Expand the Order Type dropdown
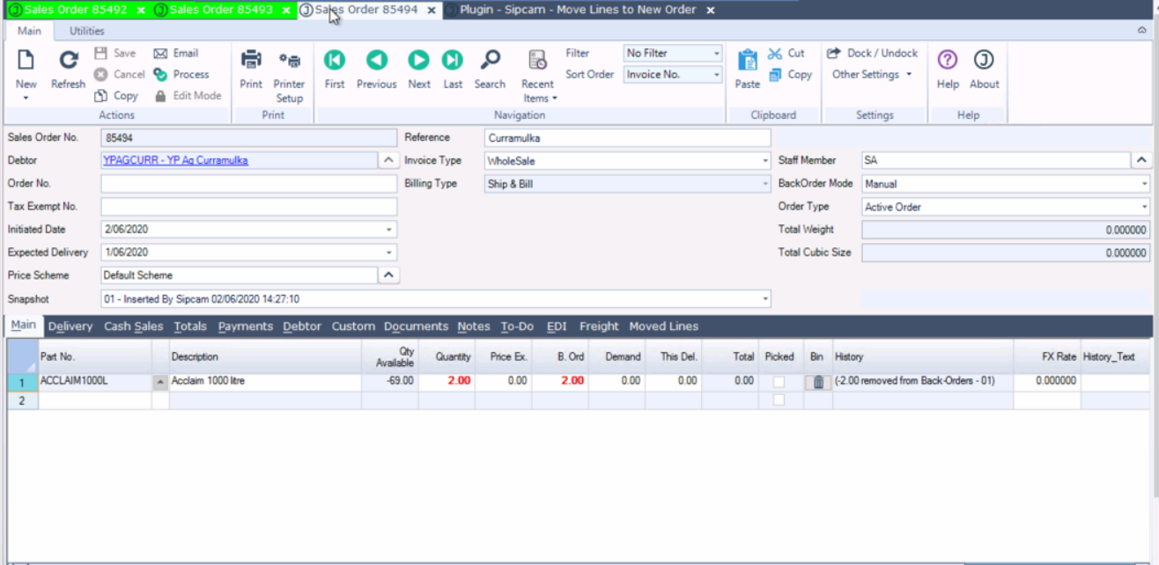The width and height of the screenshot is (1159, 565). (1144, 208)
